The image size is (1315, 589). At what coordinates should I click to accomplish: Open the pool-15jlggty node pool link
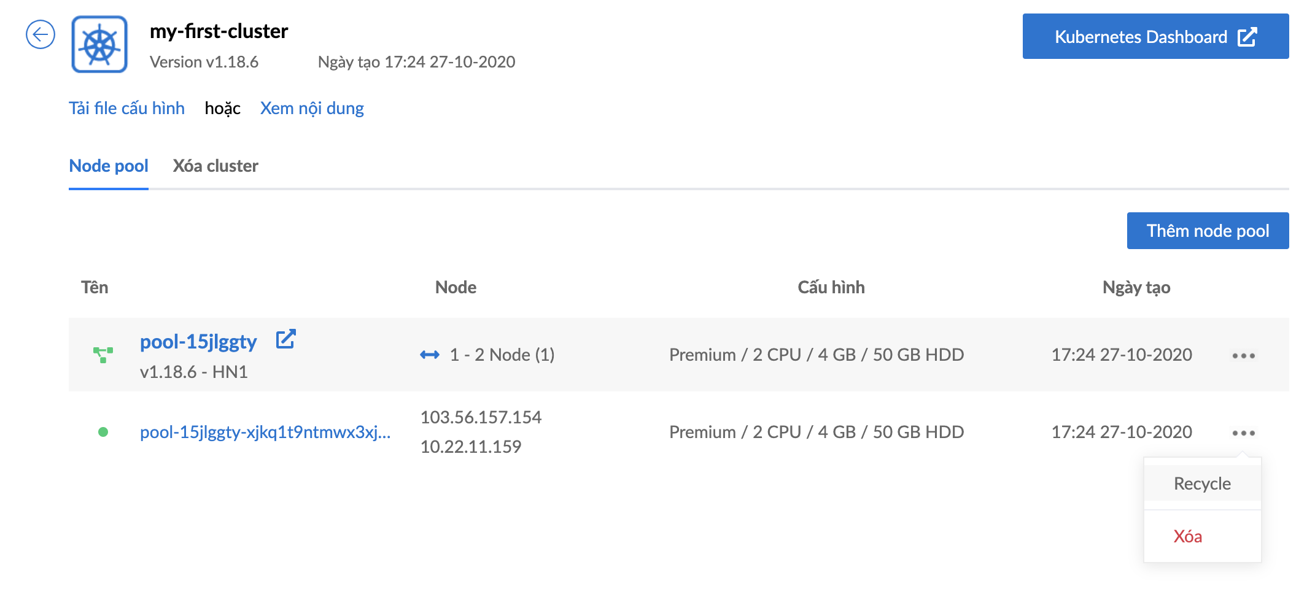(x=198, y=341)
